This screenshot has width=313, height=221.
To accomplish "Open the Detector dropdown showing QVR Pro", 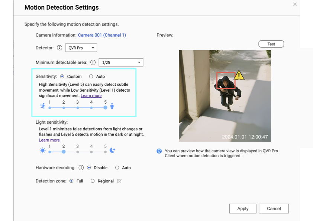I will click(x=81, y=48).
